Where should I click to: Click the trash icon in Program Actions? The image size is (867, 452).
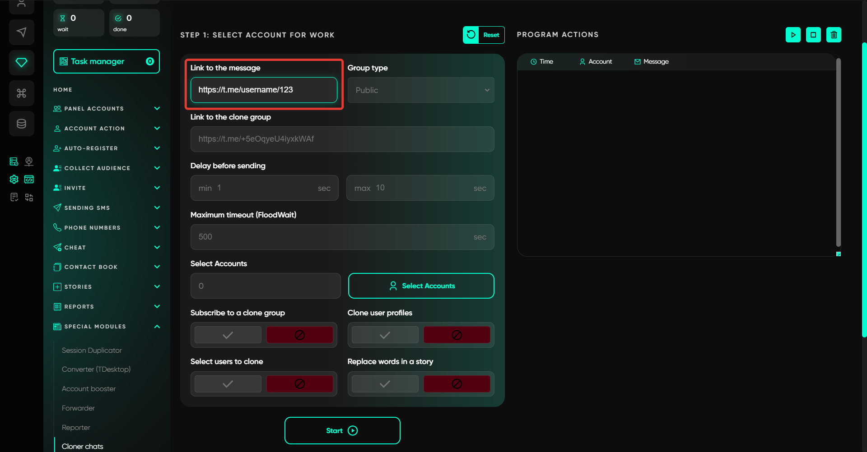(x=834, y=35)
